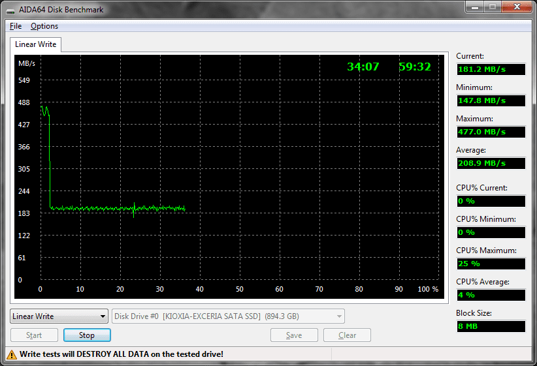This screenshot has width=537, height=366.
Task: Click the Minimum speed value 147.8 MB/s
Action: pyautogui.click(x=491, y=100)
